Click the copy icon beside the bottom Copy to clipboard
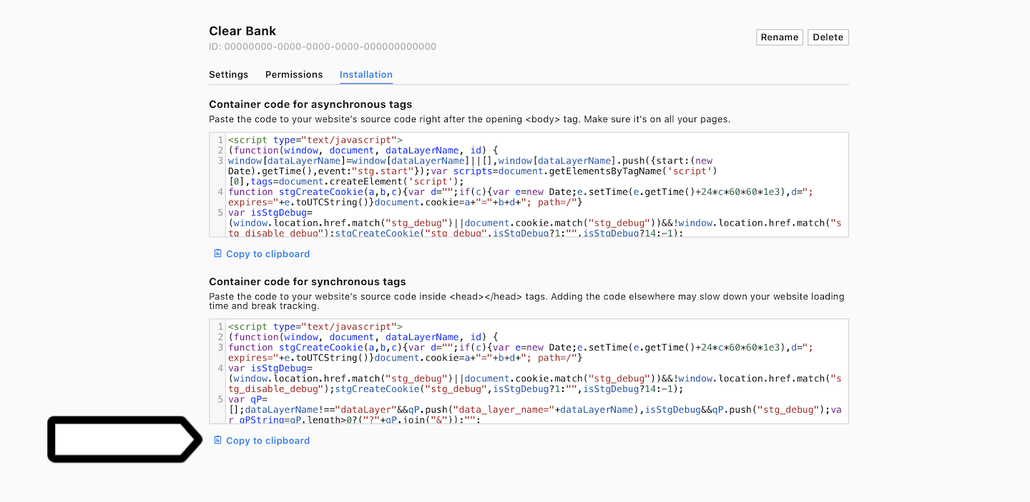The height and width of the screenshot is (502, 1030). tap(217, 441)
